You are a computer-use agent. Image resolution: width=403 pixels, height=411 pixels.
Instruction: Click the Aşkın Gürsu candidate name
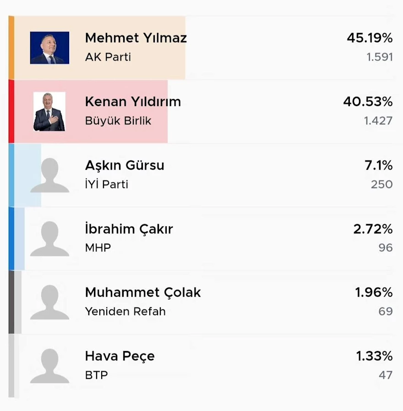(125, 165)
